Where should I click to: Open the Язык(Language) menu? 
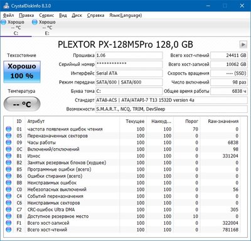point(125,15)
